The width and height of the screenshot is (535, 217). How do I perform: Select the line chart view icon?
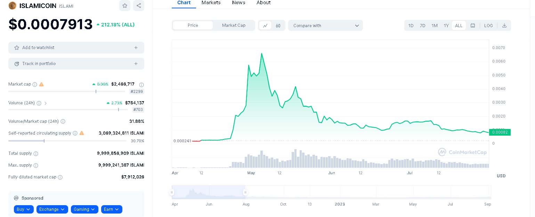[x=265, y=25]
